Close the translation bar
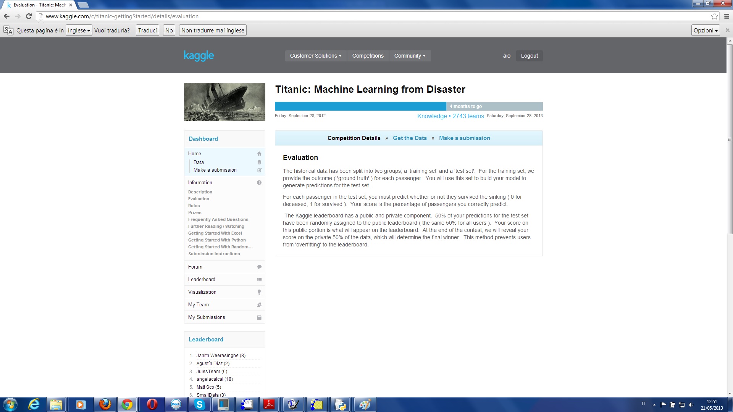The height and width of the screenshot is (412, 733). click(727, 30)
